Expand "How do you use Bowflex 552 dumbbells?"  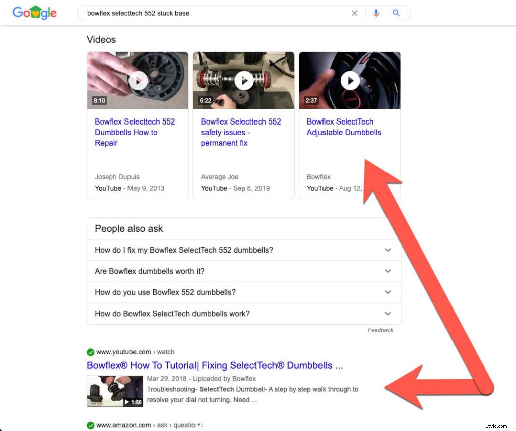pos(388,292)
